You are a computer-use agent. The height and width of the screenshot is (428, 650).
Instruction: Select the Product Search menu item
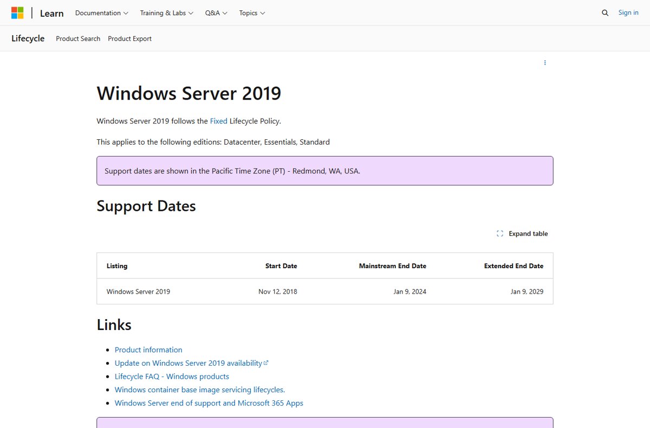tap(78, 38)
